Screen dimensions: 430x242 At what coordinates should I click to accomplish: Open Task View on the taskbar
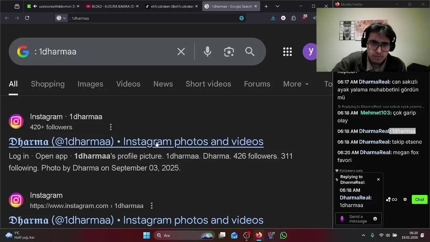pos(222,235)
